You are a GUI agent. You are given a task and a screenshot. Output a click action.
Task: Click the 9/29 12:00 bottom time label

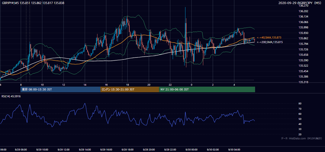(64, 150)
